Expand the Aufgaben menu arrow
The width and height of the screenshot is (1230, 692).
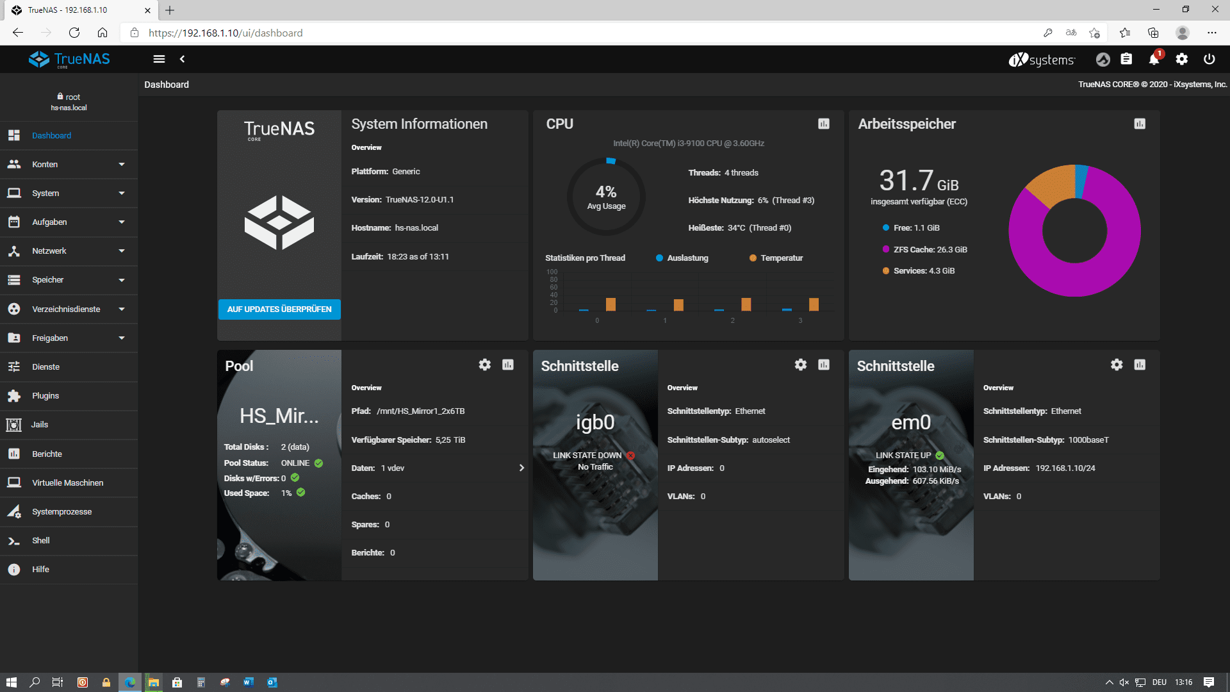tap(122, 222)
